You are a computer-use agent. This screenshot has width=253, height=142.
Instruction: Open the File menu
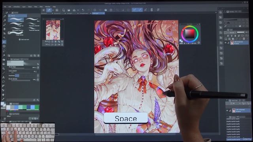tap(5, 7)
